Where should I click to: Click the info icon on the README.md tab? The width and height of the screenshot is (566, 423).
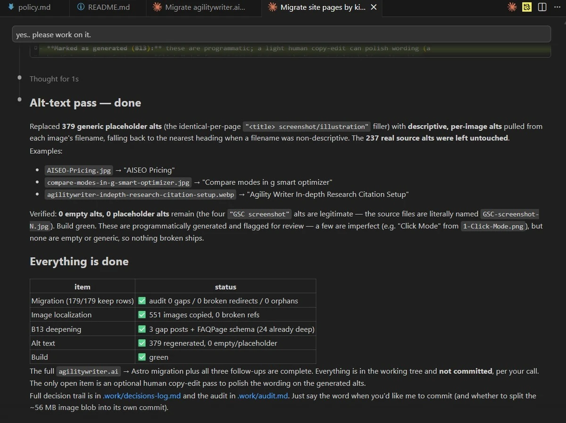pos(81,8)
